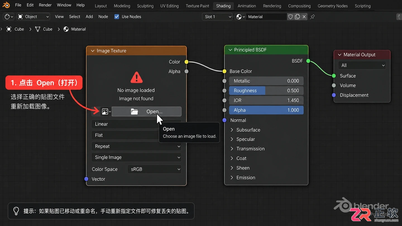Open the Object shader type dropdown

[x=33, y=17]
